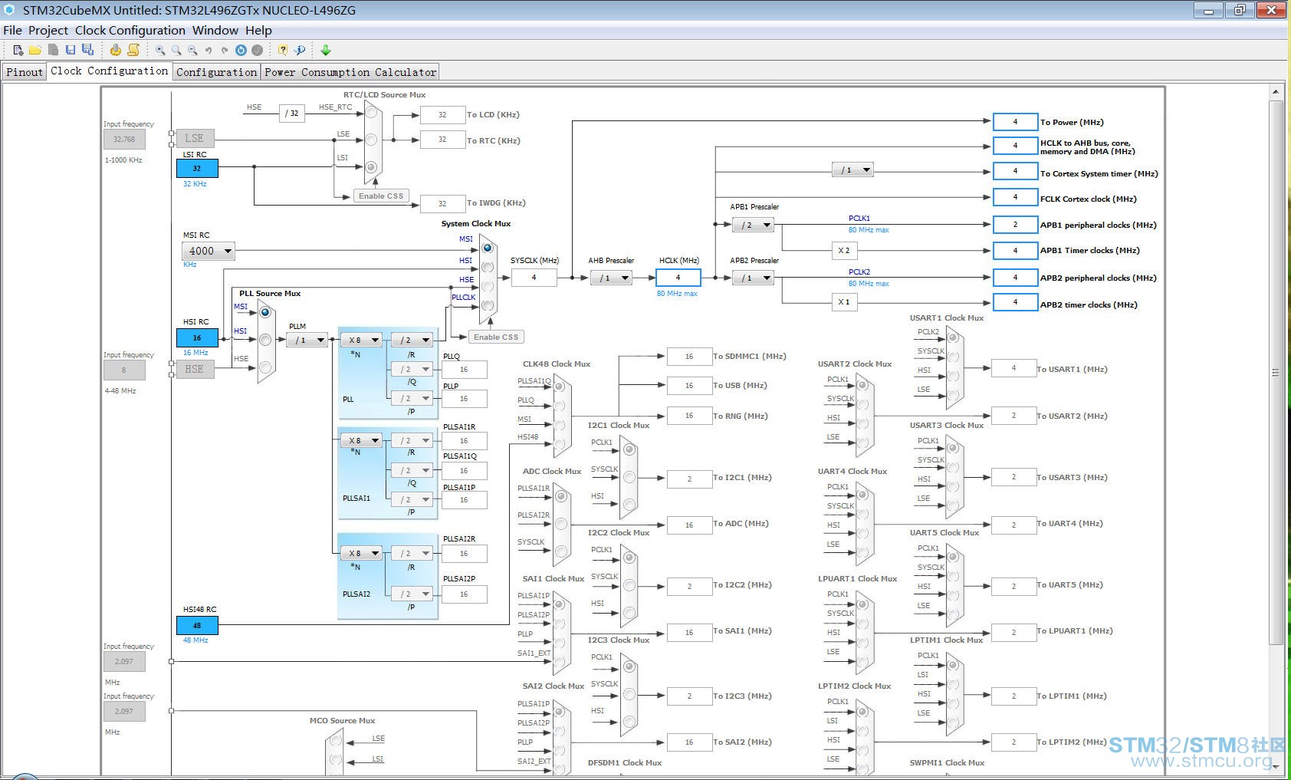Click the LSE input frequency field 32.768
The width and height of the screenshot is (1291, 780).
pos(124,139)
